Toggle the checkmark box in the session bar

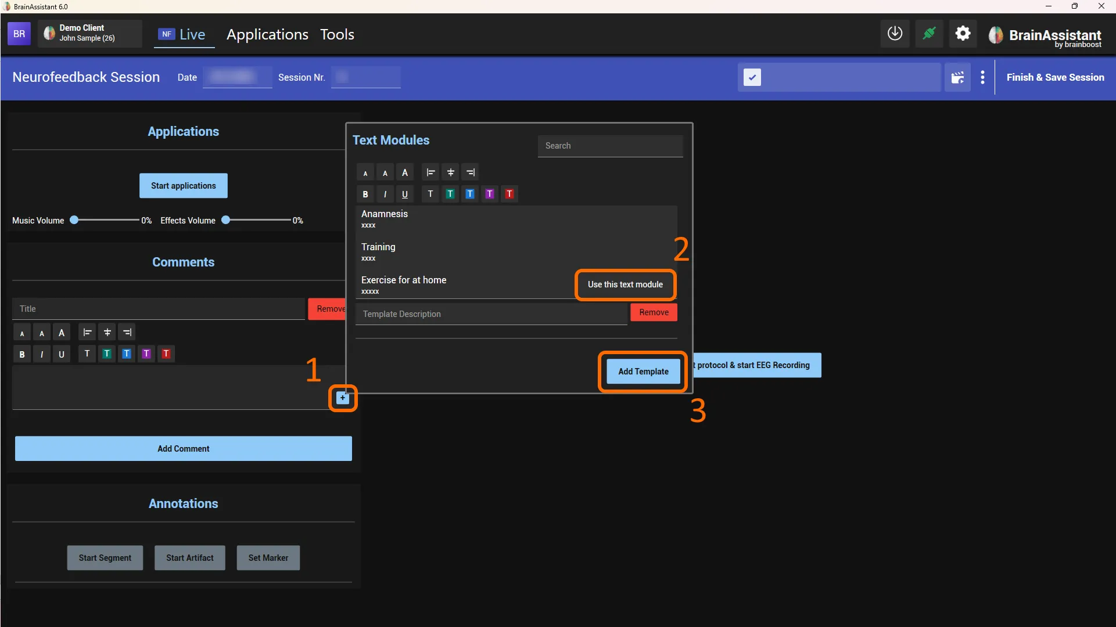tap(752, 77)
